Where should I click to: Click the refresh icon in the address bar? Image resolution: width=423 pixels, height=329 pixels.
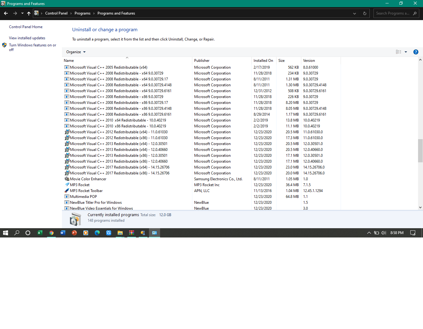pyautogui.click(x=364, y=13)
